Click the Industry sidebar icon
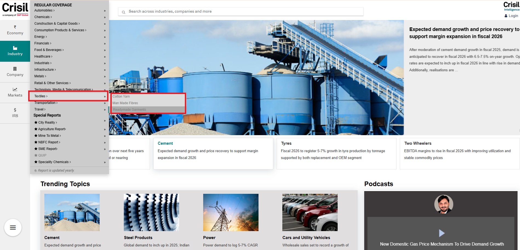 (15, 48)
